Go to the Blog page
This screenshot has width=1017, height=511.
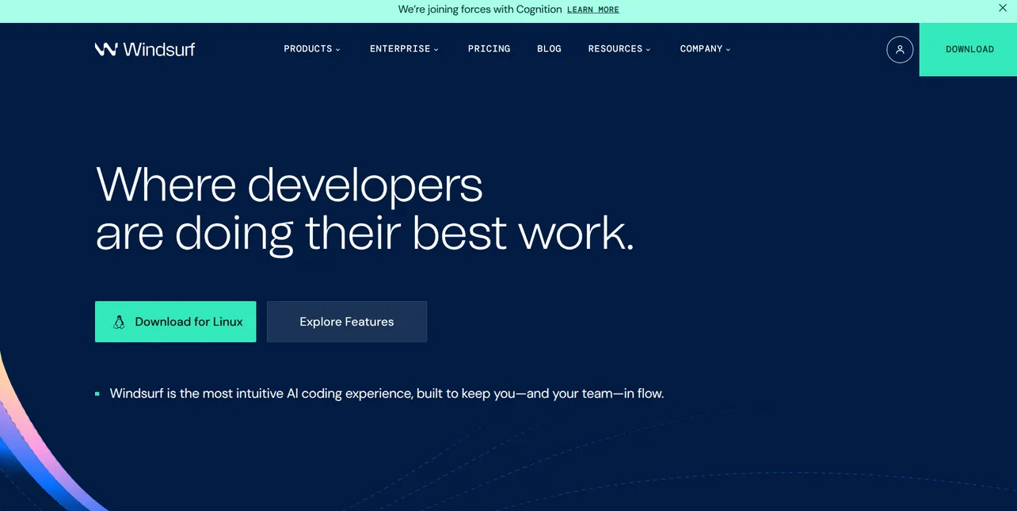tap(549, 49)
